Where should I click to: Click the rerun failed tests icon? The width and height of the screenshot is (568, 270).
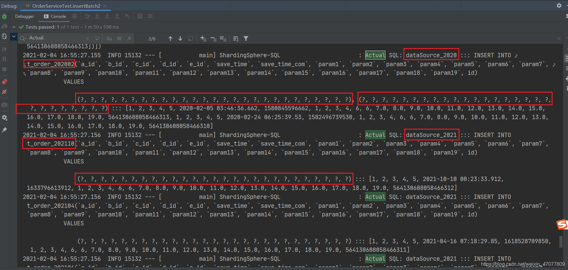(4, 26)
